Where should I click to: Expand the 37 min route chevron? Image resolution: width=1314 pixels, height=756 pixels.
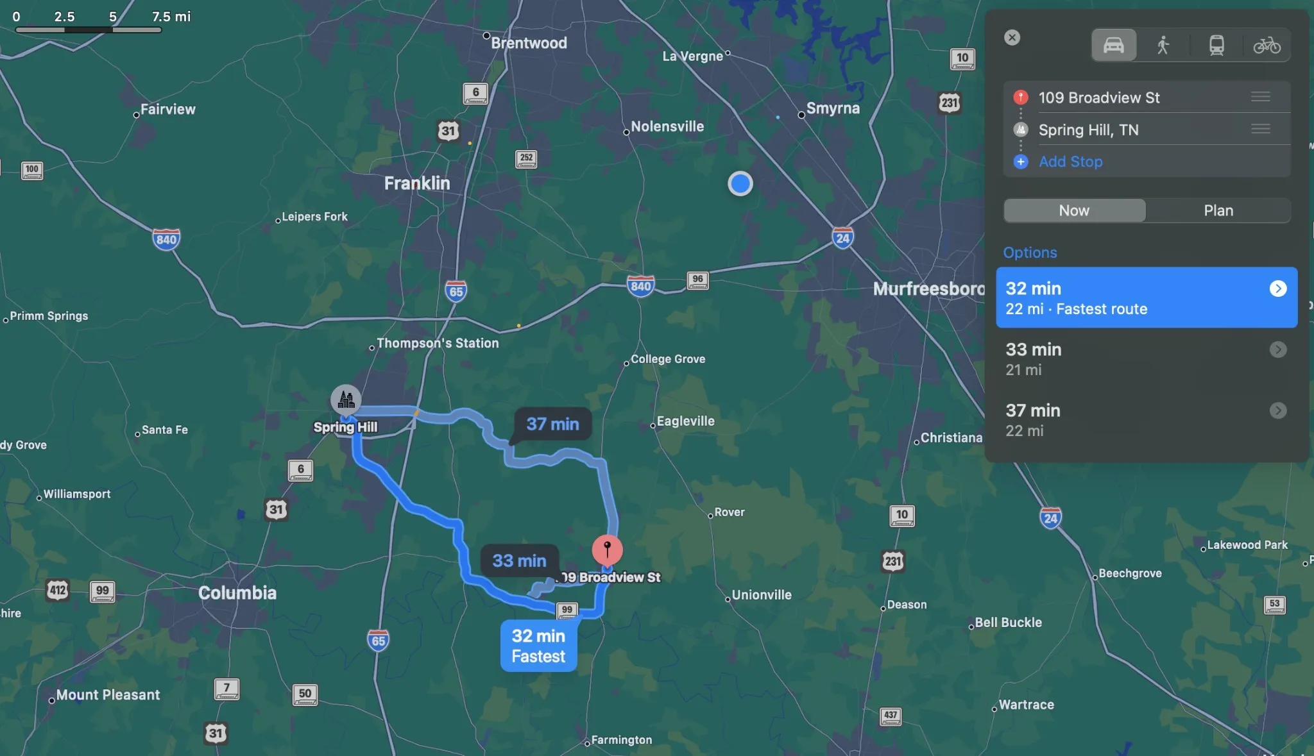1278,410
